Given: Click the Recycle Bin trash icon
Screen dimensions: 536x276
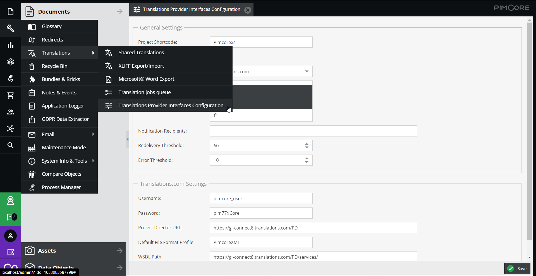Looking at the screenshot, I should (32, 66).
